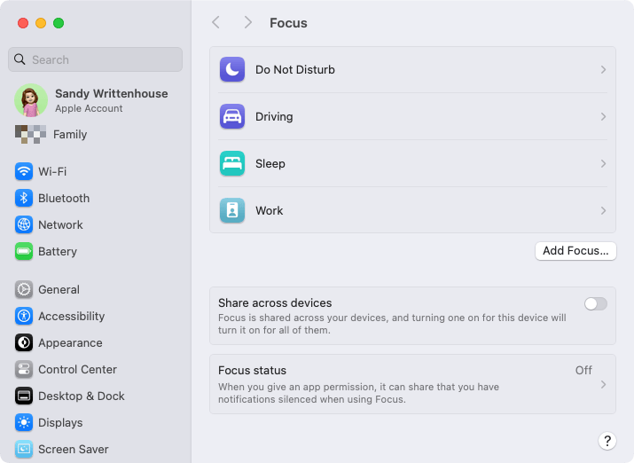Select the Driving car icon
This screenshot has height=463, width=634.
(x=232, y=116)
